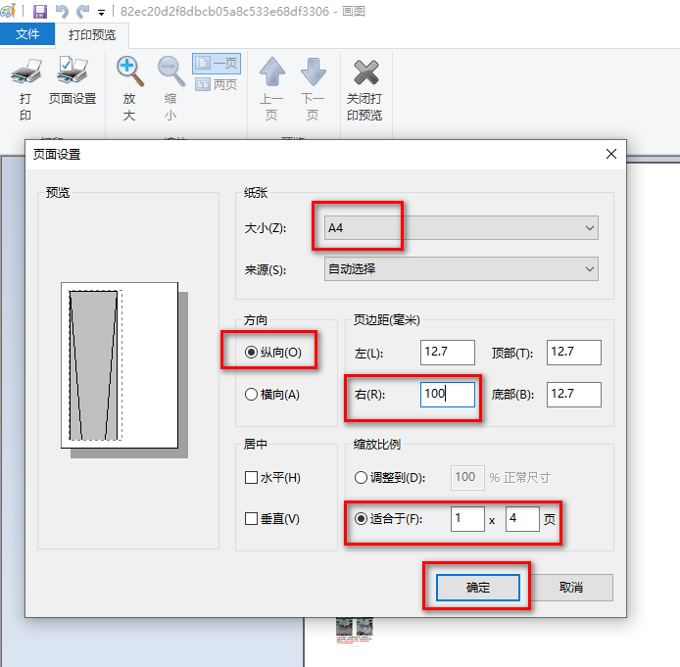Click the Zoom In (放大) magnifier
This screenshot has height=667, width=680.
coord(129,71)
